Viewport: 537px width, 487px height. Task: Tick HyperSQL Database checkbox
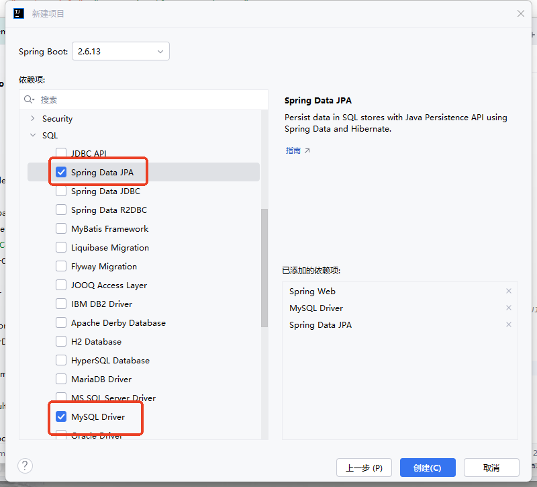61,361
